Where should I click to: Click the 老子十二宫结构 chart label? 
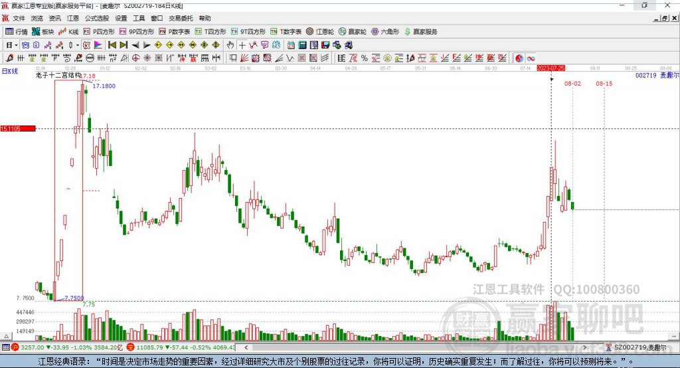[58, 75]
